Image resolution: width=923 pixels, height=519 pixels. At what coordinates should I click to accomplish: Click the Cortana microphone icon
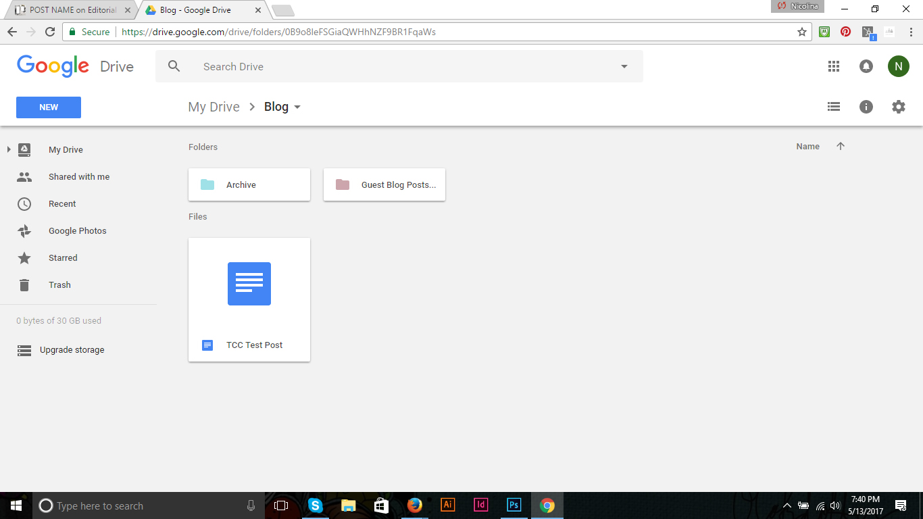(251, 505)
